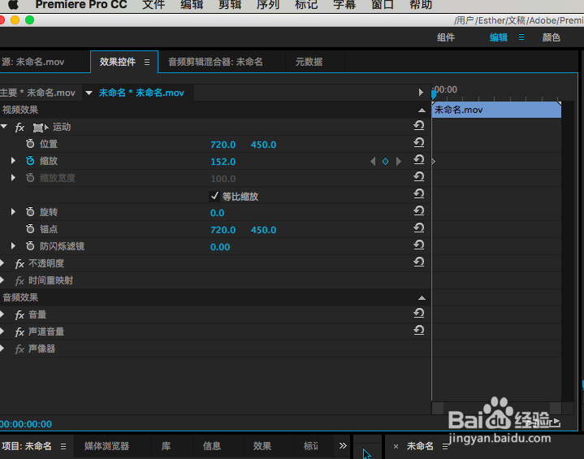Toggle animation stopwatch for 缩放

click(x=30, y=161)
